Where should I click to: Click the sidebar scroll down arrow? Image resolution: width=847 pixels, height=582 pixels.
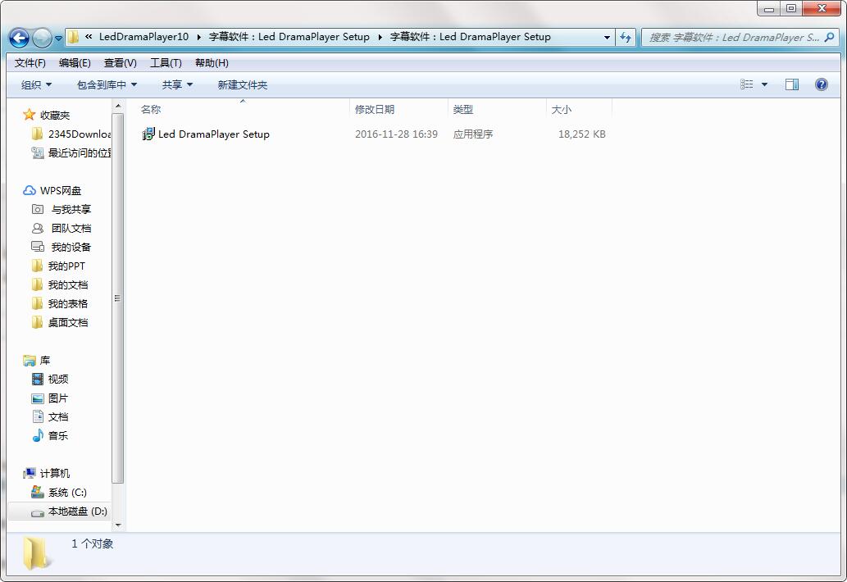pos(118,525)
